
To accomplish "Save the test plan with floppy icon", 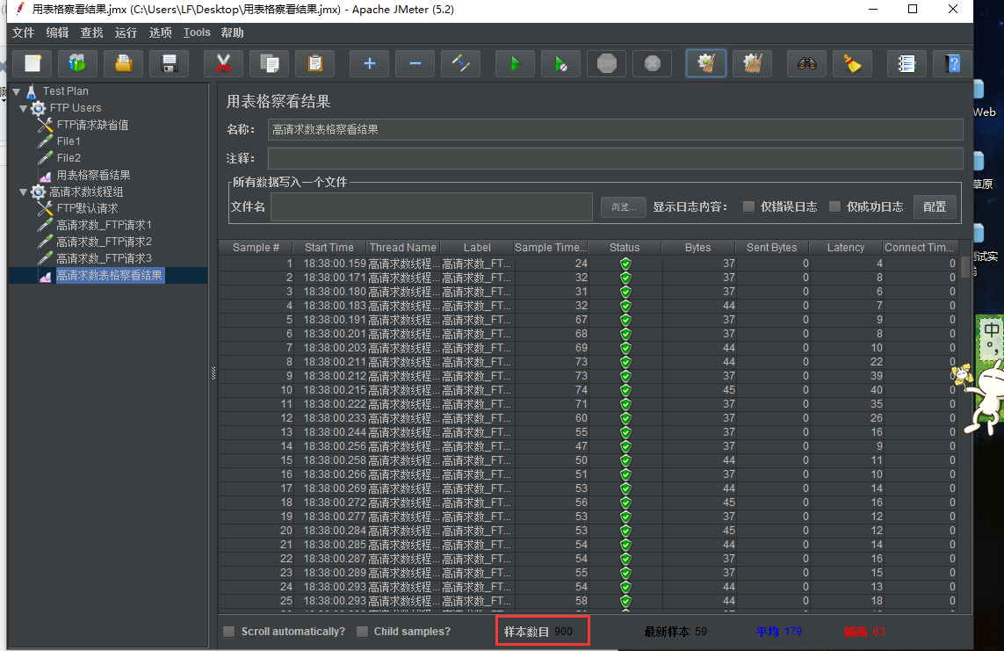I will pos(169,63).
